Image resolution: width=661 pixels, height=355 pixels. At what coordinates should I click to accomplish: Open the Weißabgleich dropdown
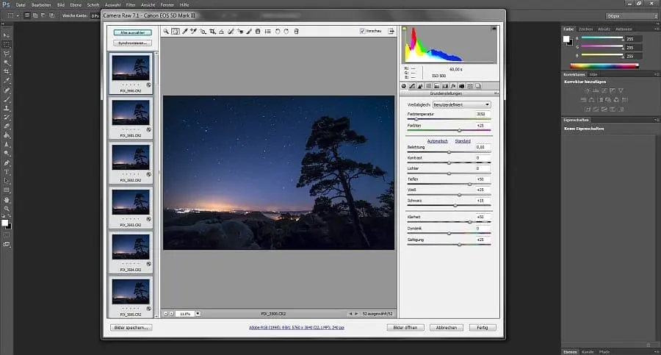click(461, 105)
